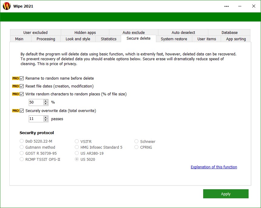261x208 pixels.
Task: Increase the percent of file size value
Action: [46, 101]
